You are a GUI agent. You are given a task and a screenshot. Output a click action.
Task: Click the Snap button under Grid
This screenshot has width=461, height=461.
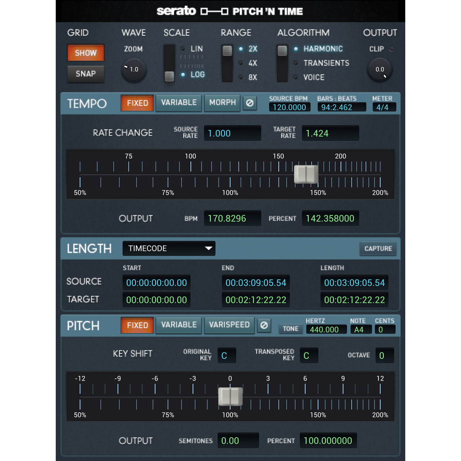coord(86,74)
